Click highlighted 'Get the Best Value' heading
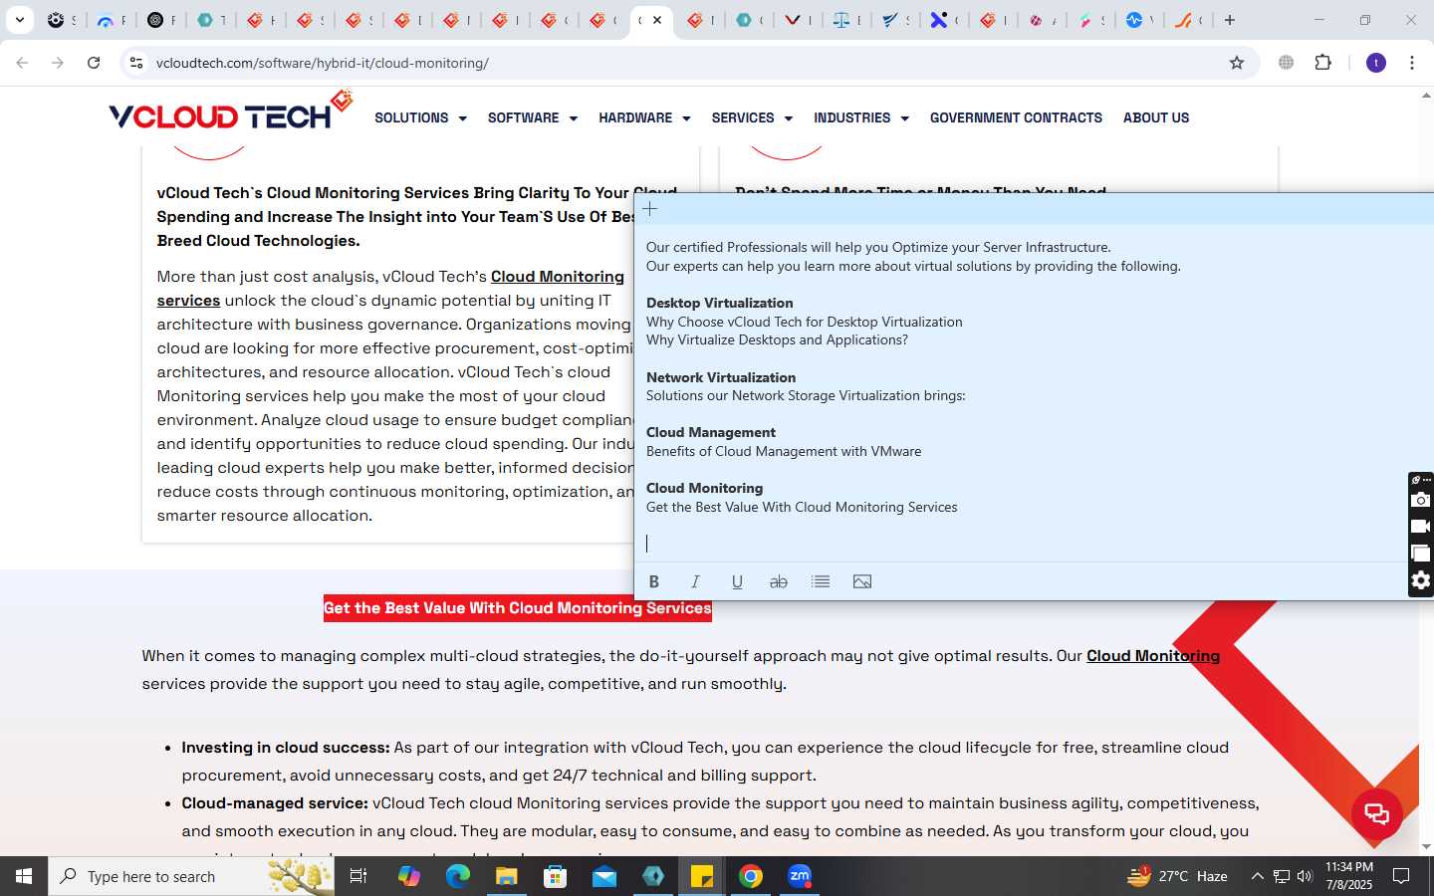 pos(518,608)
